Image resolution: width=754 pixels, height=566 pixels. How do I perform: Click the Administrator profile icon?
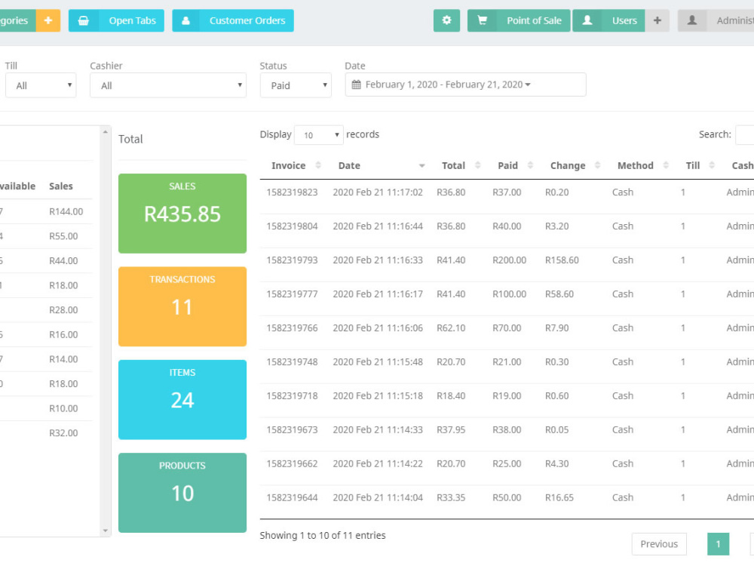tap(692, 20)
